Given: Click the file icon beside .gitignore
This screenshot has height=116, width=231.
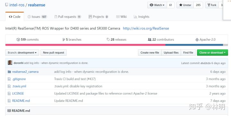Looking at the screenshot, I should [9, 79].
